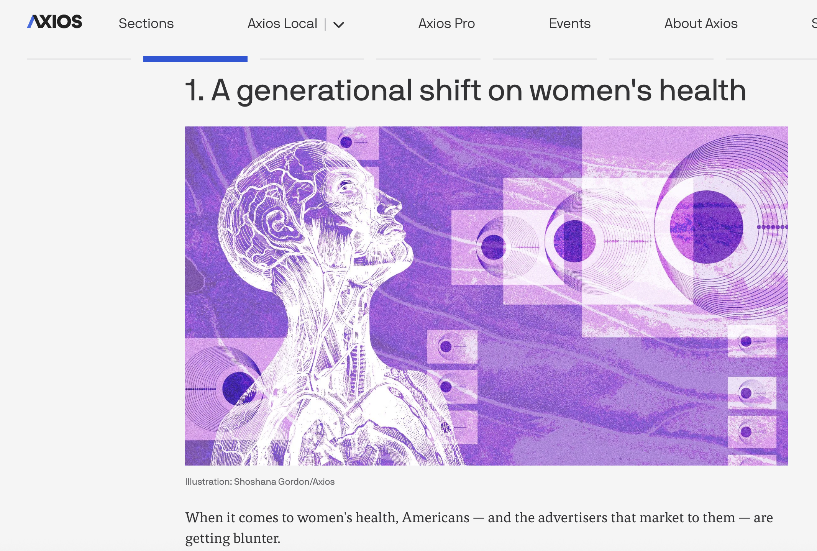The width and height of the screenshot is (817, 551).
Task: Expand the Axios Local chevron dropdown
Action: (339, 24)
